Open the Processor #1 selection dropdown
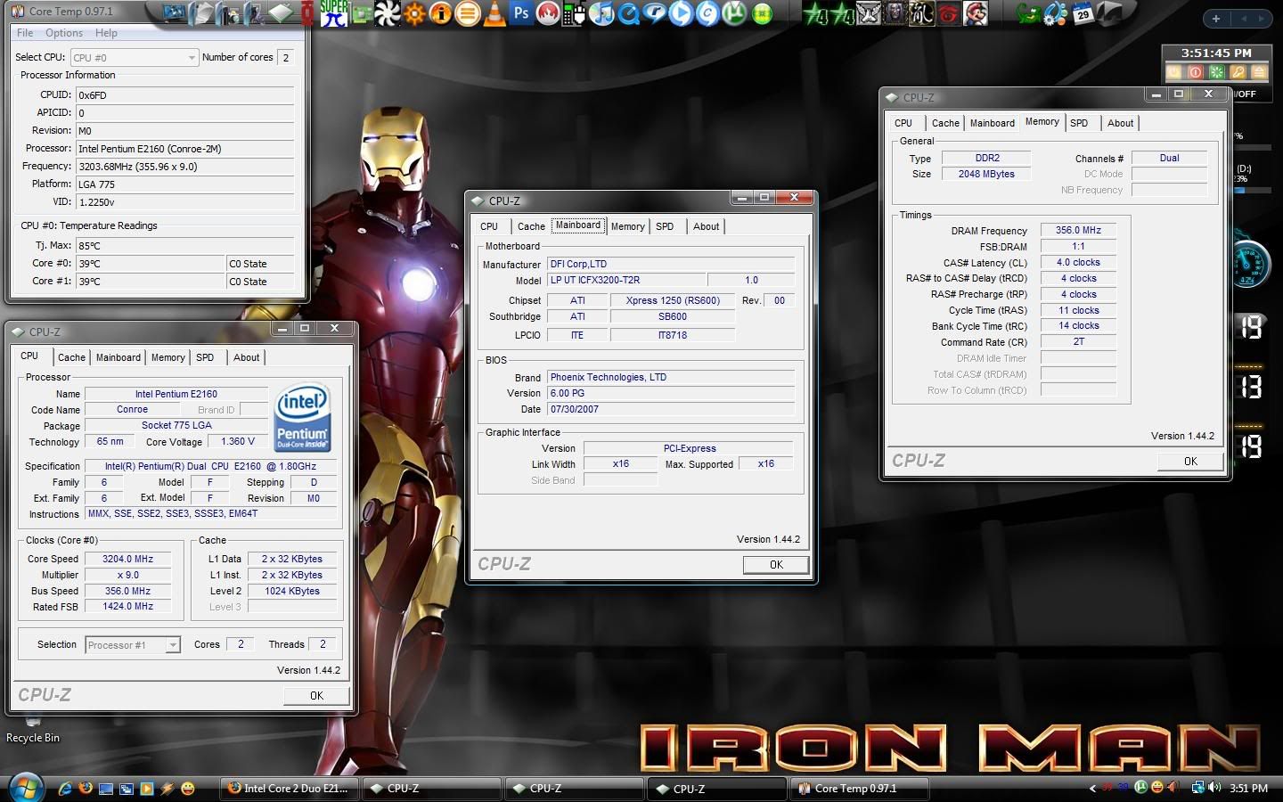This screenshot has height=802, width=1283. (133, 645)
